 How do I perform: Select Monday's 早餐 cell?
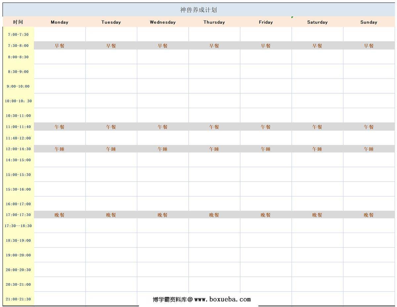click(x=60, y=46)
